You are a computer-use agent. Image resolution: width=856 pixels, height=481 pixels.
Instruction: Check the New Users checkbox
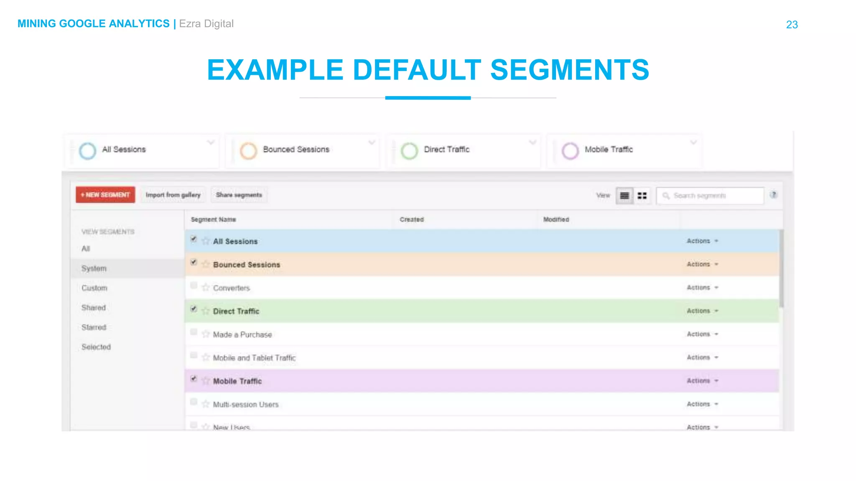pyautogui.click(x=194, y=425)
